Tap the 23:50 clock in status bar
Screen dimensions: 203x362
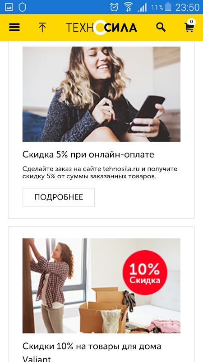pos(188,7)
